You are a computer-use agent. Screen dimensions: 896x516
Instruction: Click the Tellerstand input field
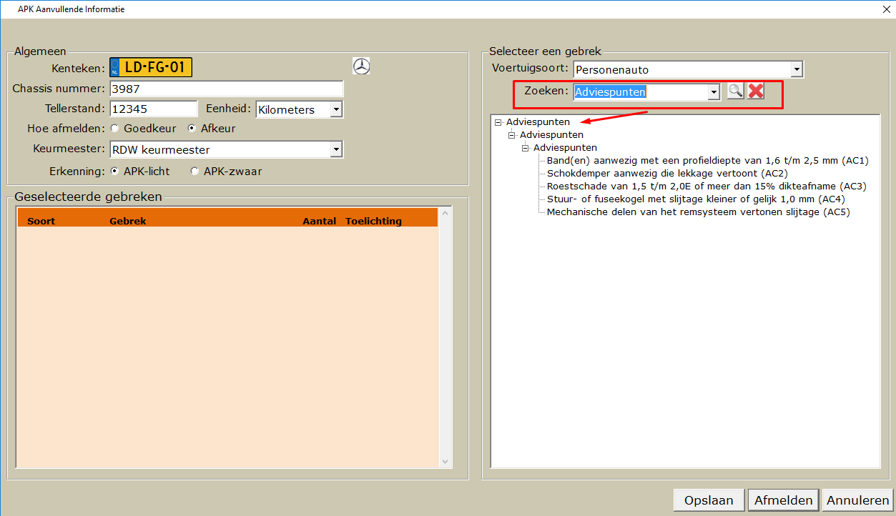pos(153,109)
